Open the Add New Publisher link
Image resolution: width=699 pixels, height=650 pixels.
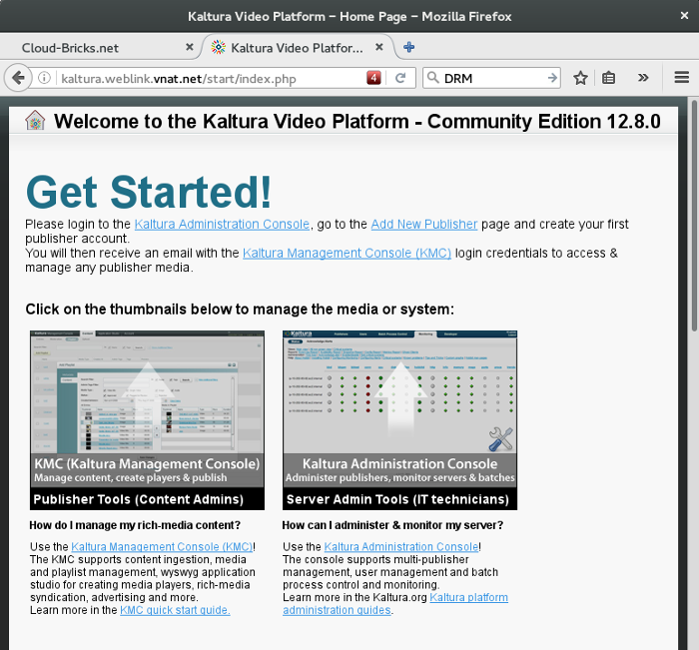pos(424,224)
